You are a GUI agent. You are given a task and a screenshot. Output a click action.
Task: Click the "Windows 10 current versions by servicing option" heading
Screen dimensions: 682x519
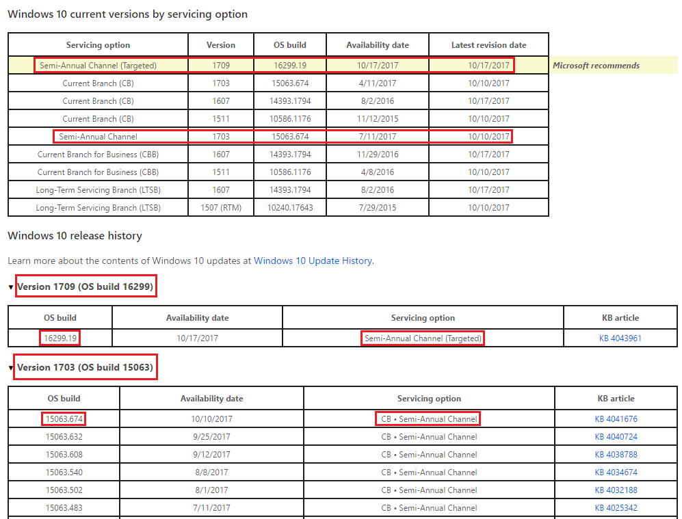point(127,14)
